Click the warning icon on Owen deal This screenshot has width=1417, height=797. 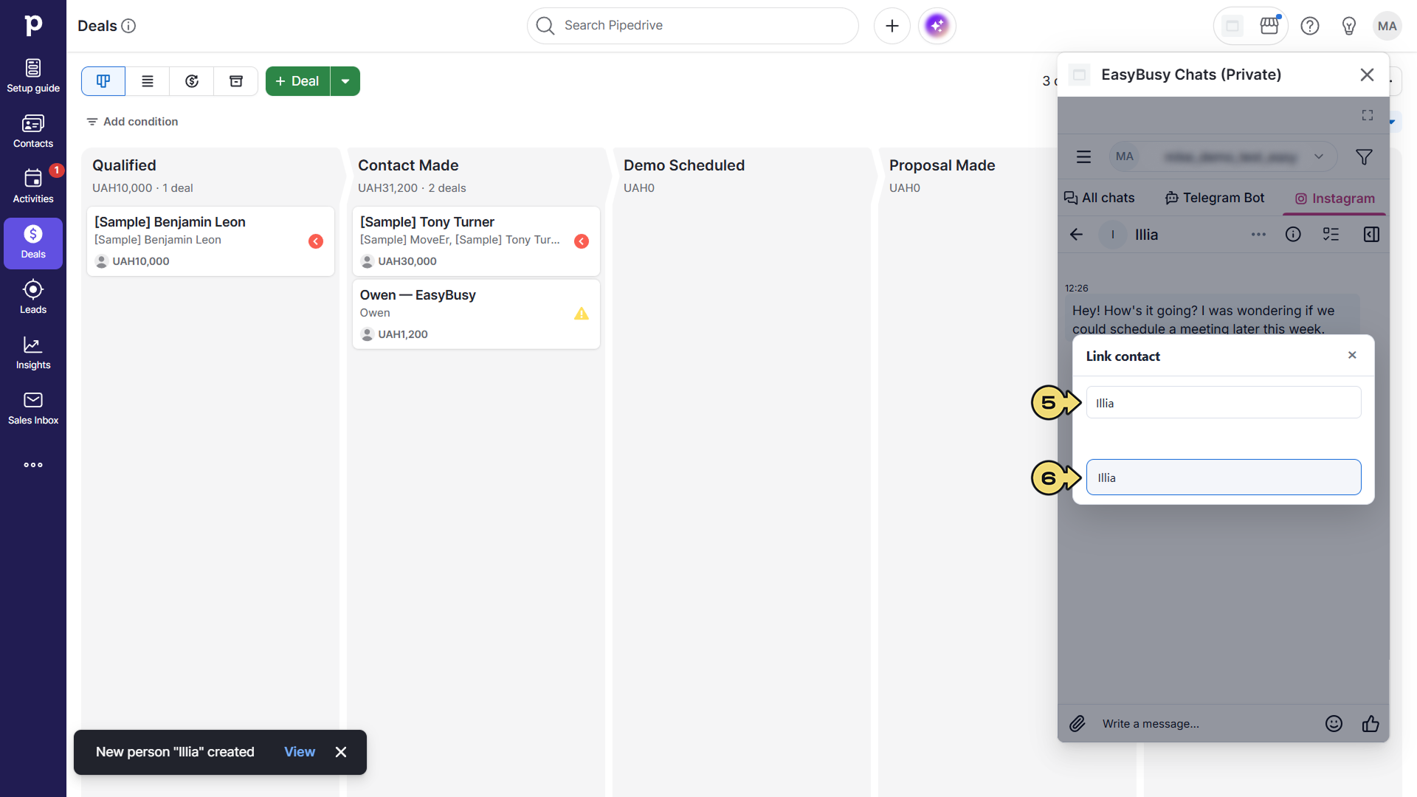(582, 314)
